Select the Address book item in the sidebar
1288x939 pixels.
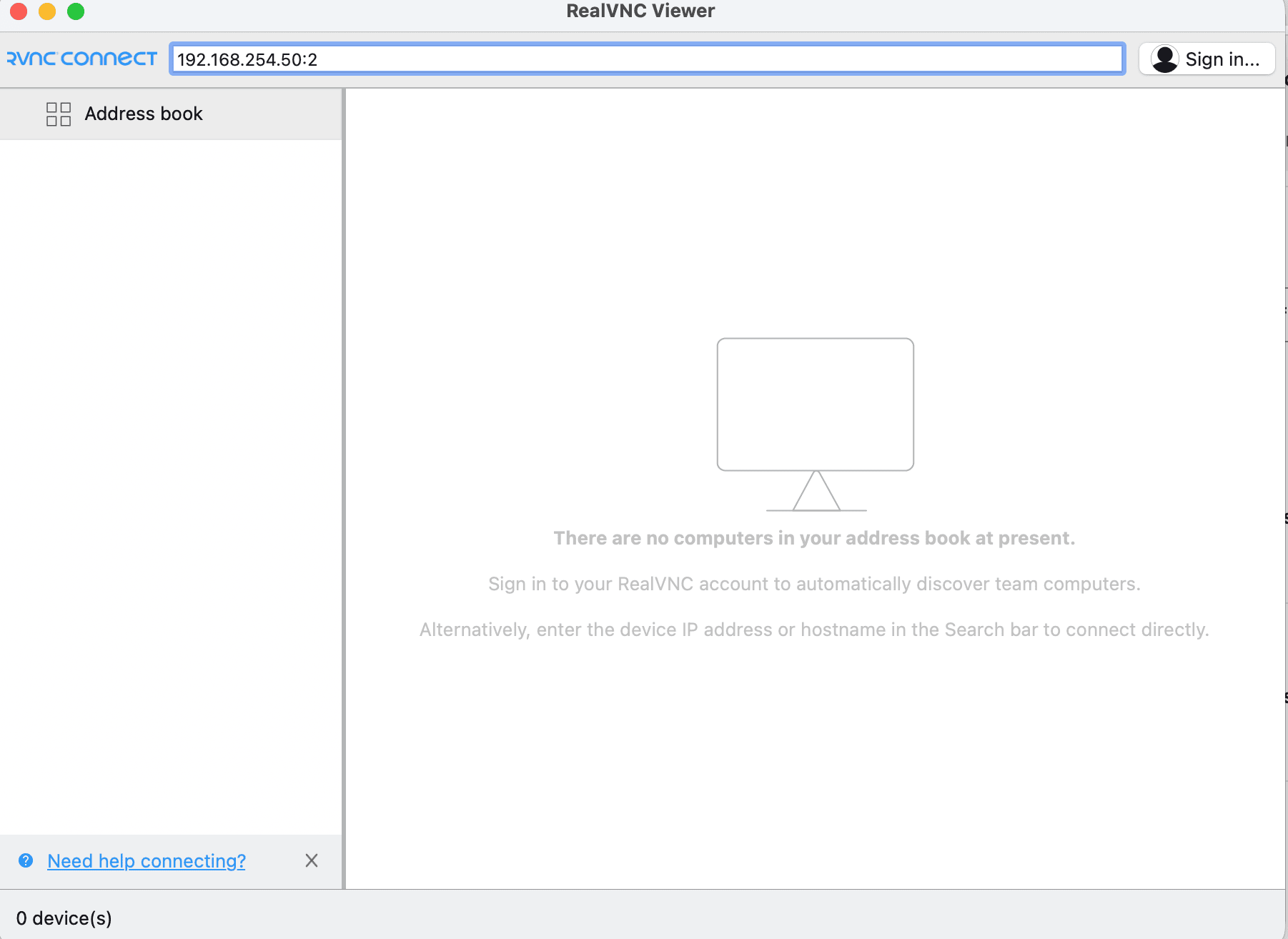(171, 114)
